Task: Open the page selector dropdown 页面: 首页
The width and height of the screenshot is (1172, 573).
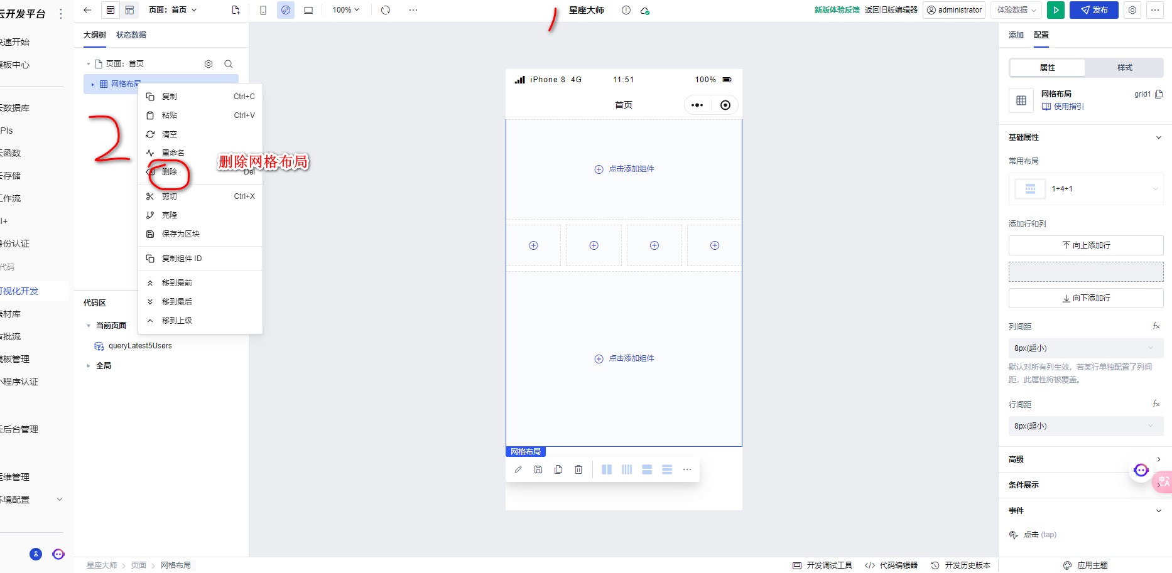Action: [x=173, y=10]
